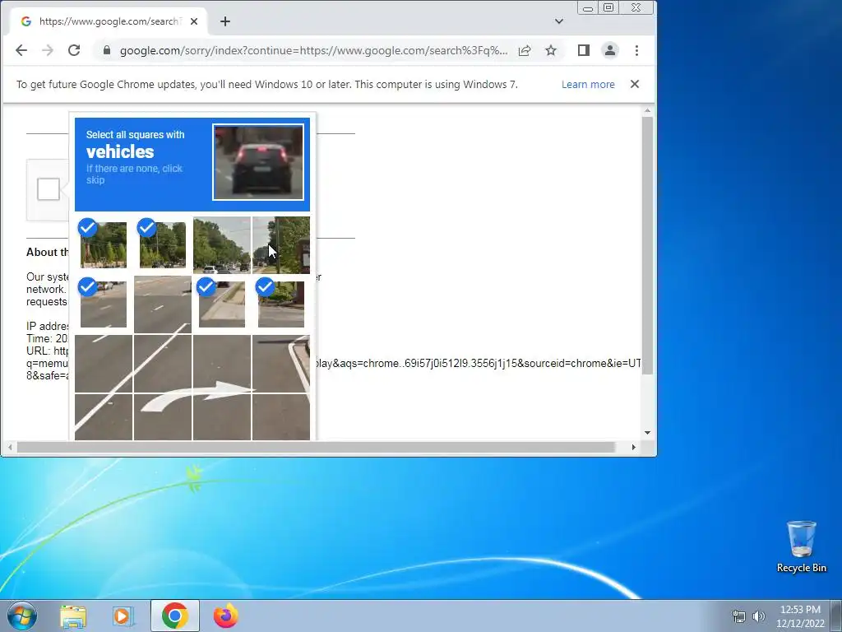Switch to Chrome in the taskbar
The width and height of the screenshot is (842, 632).
click(x=174, y=616)
